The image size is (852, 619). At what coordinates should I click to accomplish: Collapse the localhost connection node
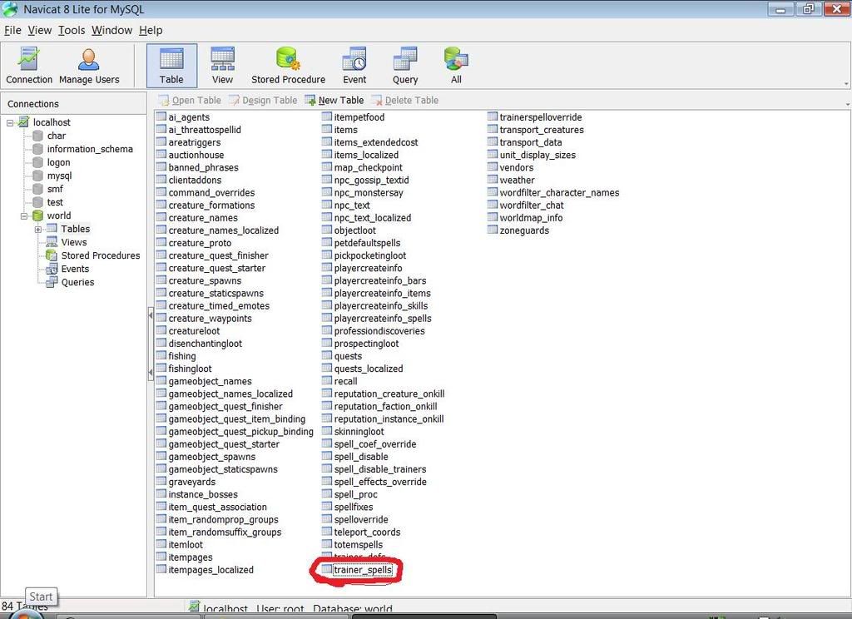[x=10, y=123]
